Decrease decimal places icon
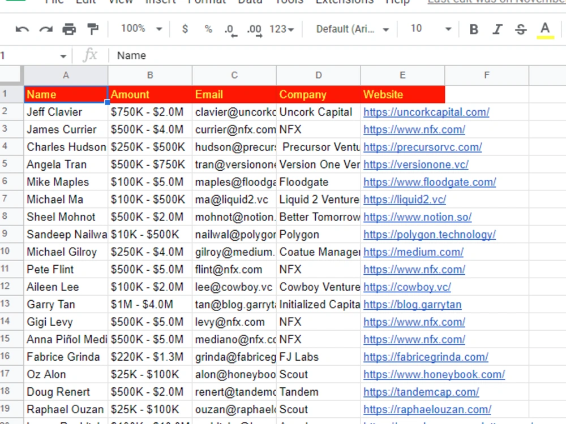The width and height of the screenshot is (566, 424). (x=230, y=29)
